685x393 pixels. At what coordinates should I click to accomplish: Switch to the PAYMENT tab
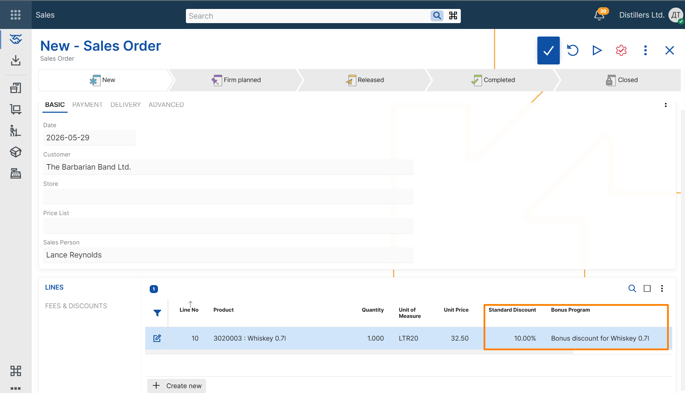(87, 105)
